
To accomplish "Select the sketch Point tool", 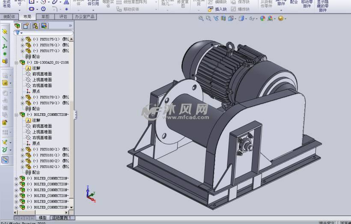I will (x=66, y=9).
